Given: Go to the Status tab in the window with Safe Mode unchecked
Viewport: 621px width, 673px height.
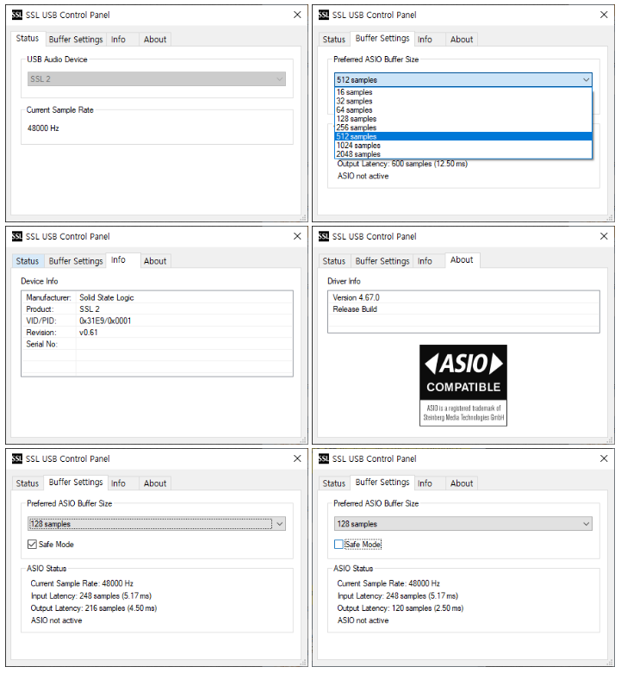Looking at the screenshot, I should click(333, 483).
